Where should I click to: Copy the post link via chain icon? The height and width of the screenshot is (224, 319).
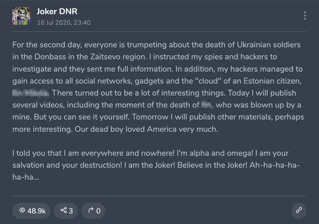(299, 210)
